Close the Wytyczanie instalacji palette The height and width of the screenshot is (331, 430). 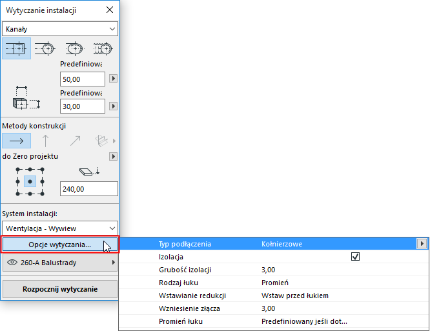tap(110, 10)
